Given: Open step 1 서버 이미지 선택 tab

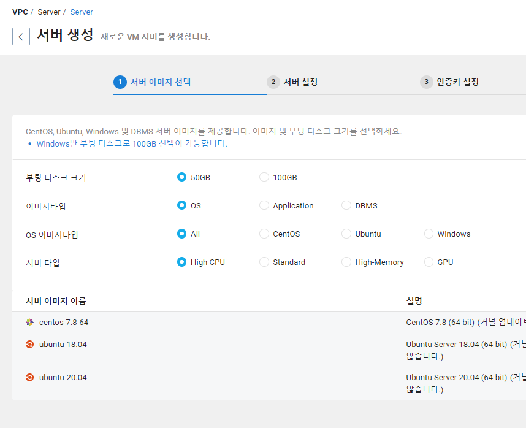Looking at the screenshot, I should [x=152, y=82].
